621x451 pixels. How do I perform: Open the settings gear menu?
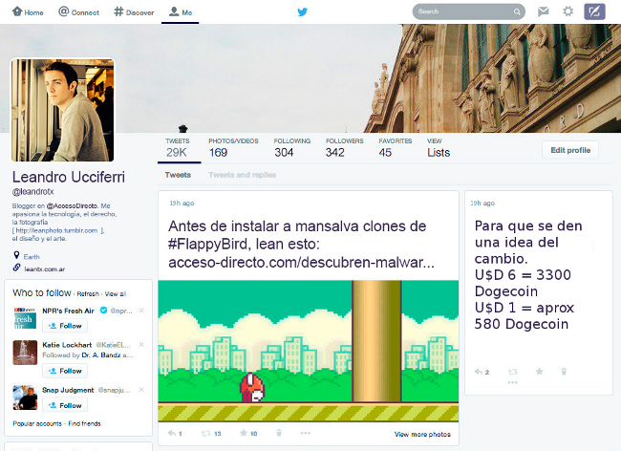567,11
